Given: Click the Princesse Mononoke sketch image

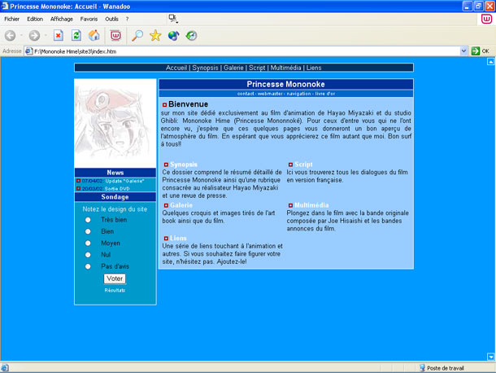Looking at the screenshot, I should [115, 123].
